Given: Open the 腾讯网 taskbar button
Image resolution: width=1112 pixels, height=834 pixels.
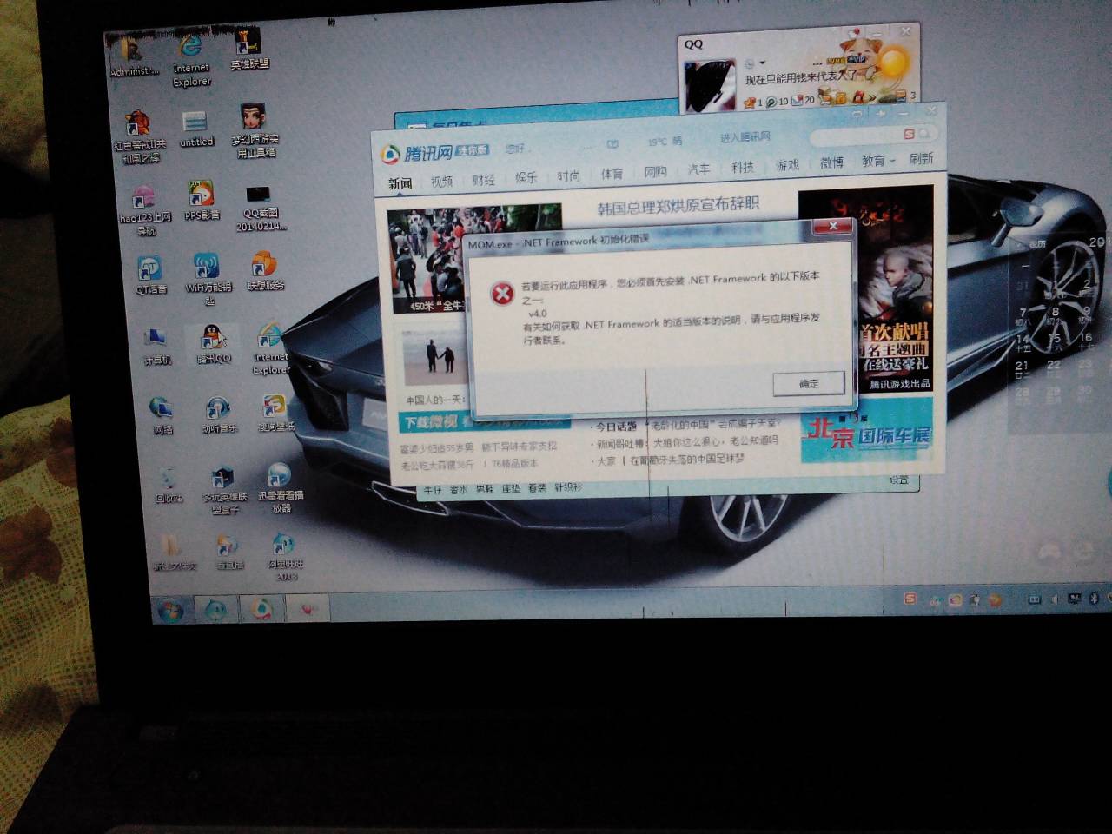Looking at the screenshot, I should (x=261, y=609).
